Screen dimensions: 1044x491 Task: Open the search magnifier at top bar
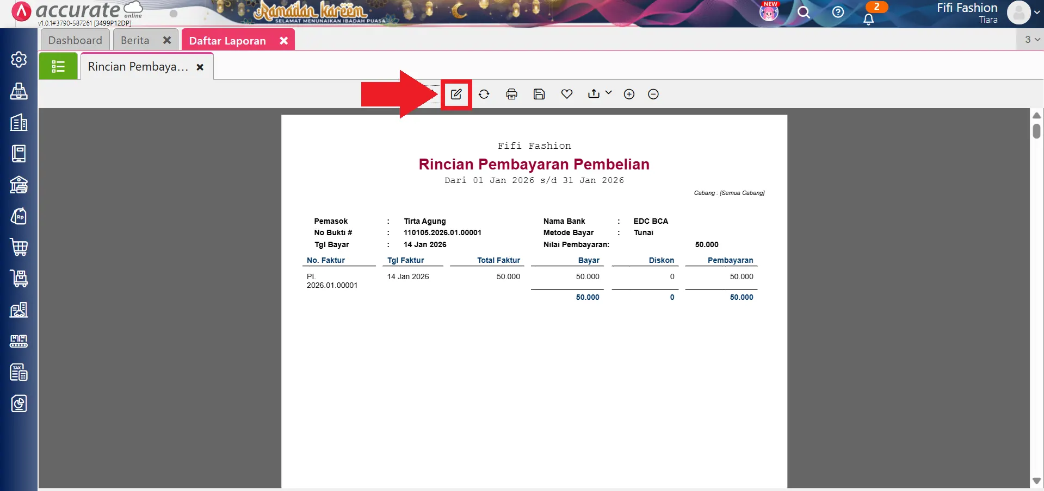click(804, 13)
